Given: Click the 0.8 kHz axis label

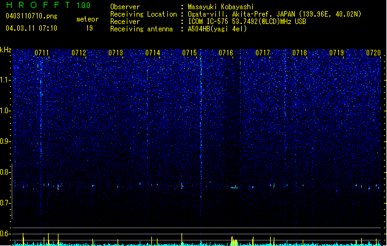Looking at the screenshot, I should 6,172.
